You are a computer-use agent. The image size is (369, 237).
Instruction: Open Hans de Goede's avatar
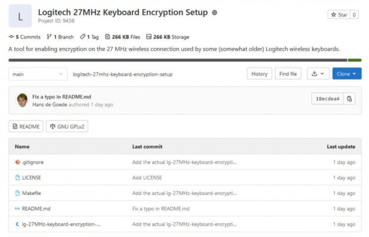coord(22,100)
